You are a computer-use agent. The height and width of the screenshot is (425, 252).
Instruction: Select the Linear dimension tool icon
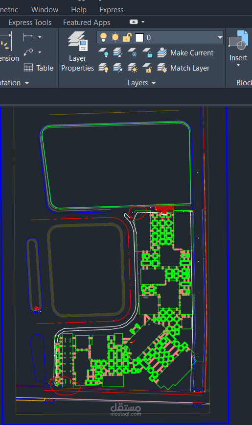pyautogui.click(x=28, y=37)
